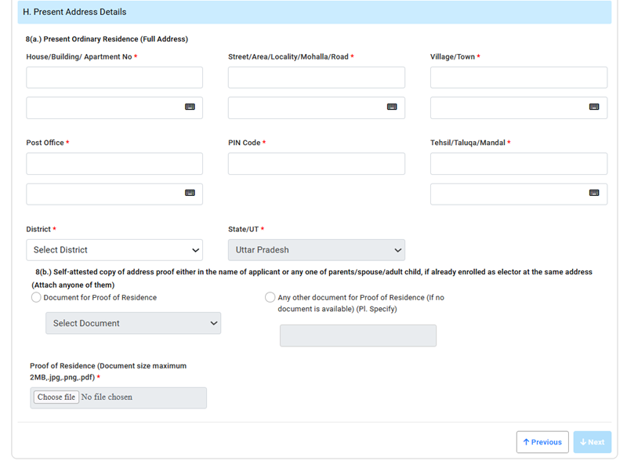This screenshot has width=627, height=468.
Task: Select Document for Proof of Residence radio
Action: pyautogui.click(x=36, y=298)
